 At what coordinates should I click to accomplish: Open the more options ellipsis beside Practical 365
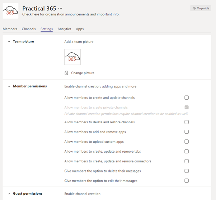[x=60, y=8]
